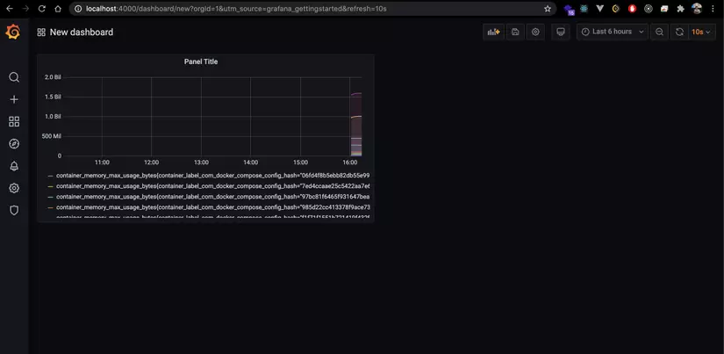This screenshot has width=724, height=354.
Task: Click the orange color line of series 985d22cc4133
Action: point(50,208)
